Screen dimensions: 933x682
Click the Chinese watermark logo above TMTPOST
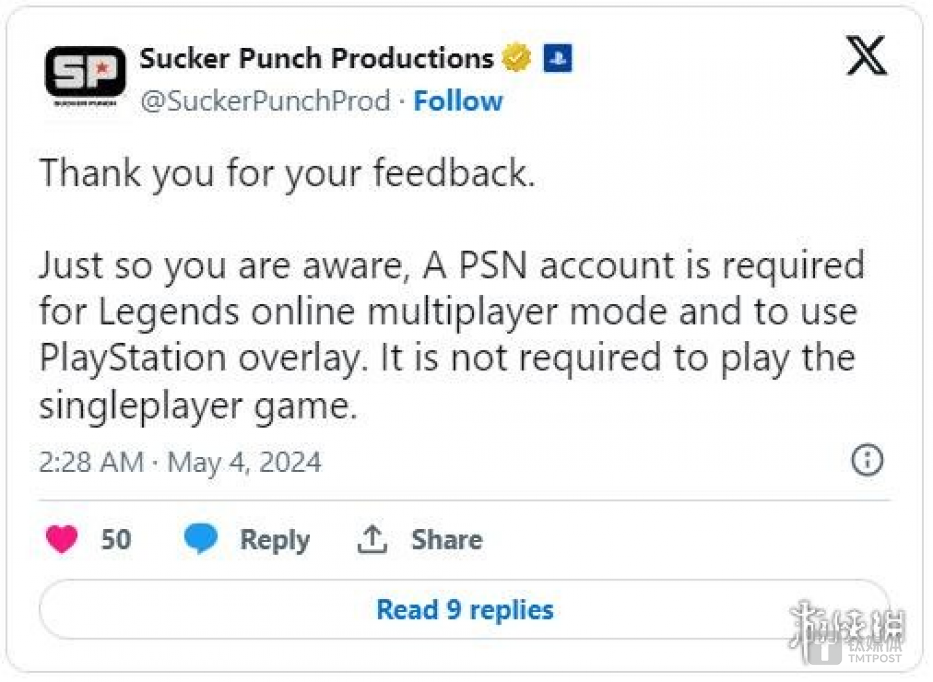[846, 627]
